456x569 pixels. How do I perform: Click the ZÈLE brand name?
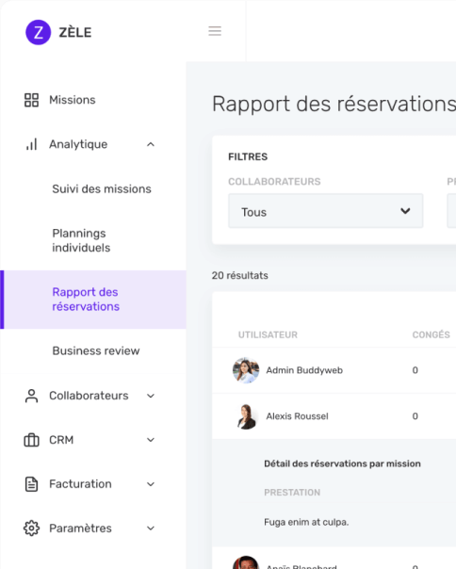coord(75,32)
